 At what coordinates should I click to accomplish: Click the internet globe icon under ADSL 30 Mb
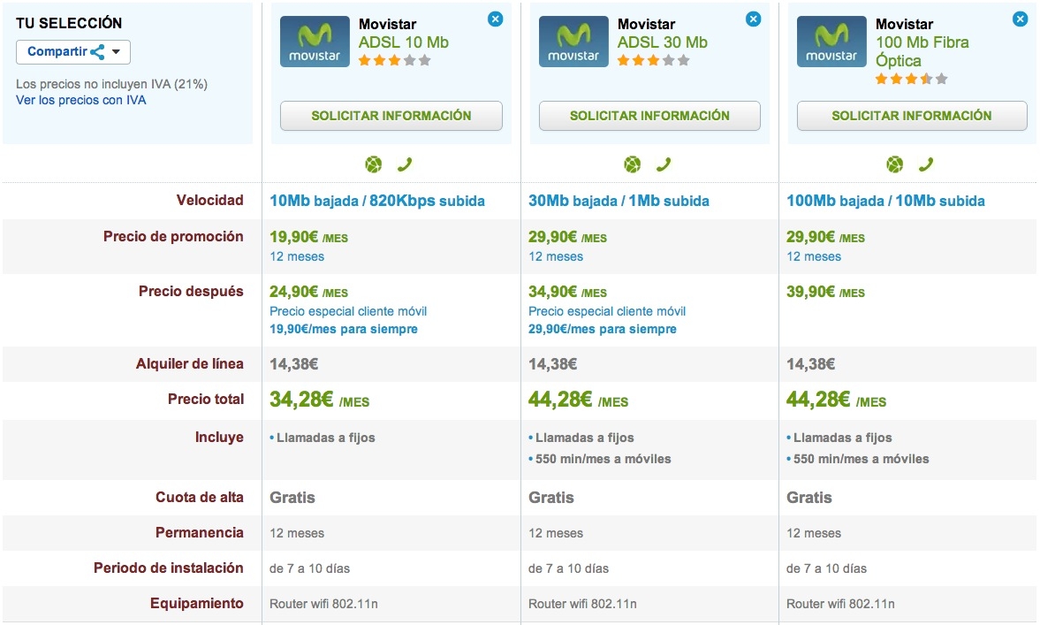pos(632,164)
